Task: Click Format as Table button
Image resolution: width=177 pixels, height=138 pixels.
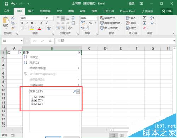Action: click(x=111, y=23)
